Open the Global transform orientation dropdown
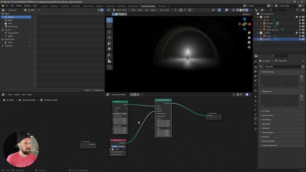 [166, 10]
